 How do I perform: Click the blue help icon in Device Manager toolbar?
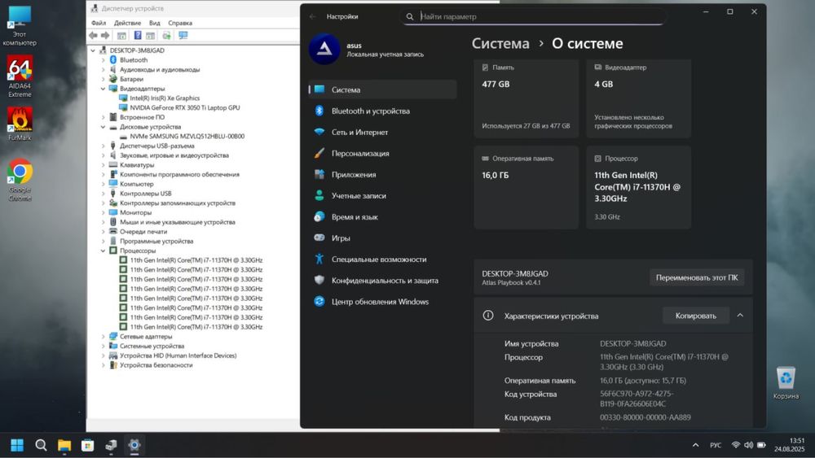(x=137, y=35)
